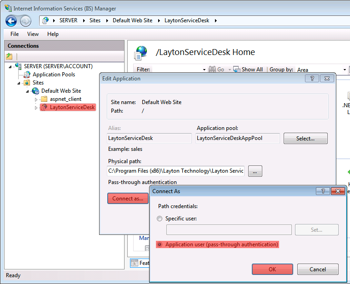Viewport: 350px width, 284px height.
Task: Click the Sites folder icon in the tree
Action: coord(27,83)
